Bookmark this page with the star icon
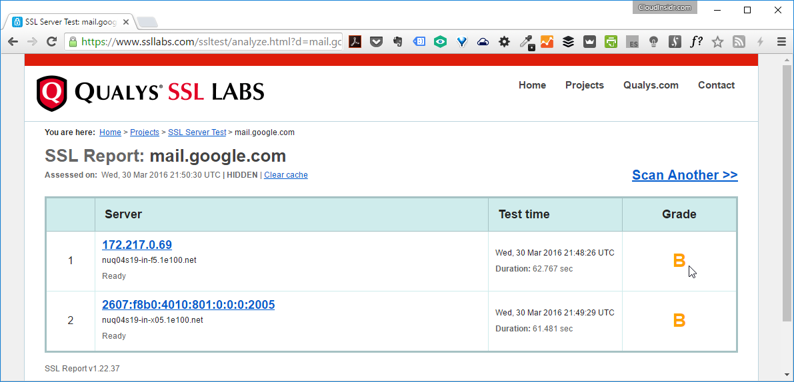 (x=717, y=42)
